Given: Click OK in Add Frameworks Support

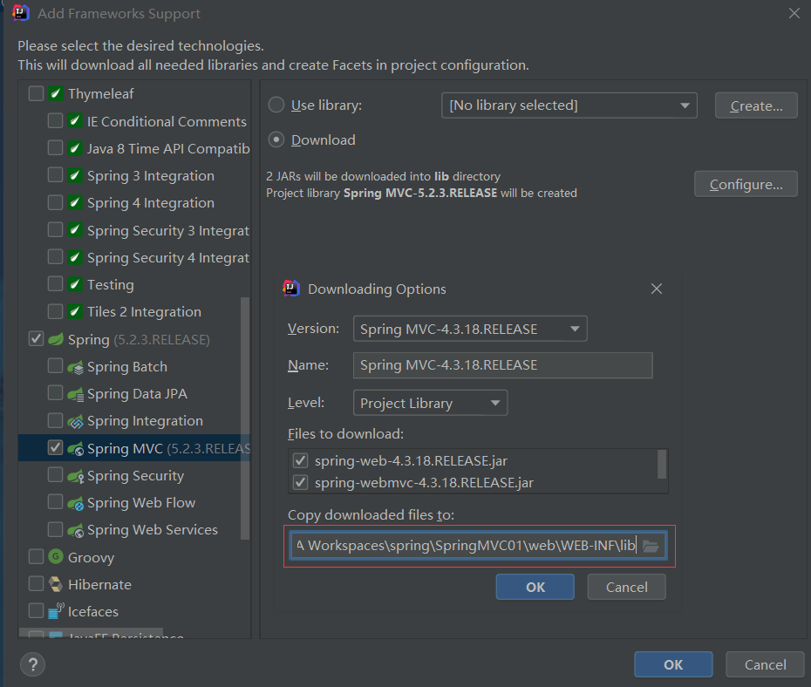Looking at the screenshot, I should click(673, 665).
